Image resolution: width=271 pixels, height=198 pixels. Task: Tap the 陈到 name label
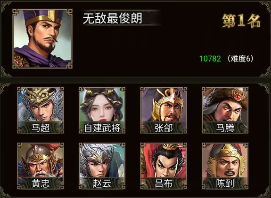click(x=225, y=183)
